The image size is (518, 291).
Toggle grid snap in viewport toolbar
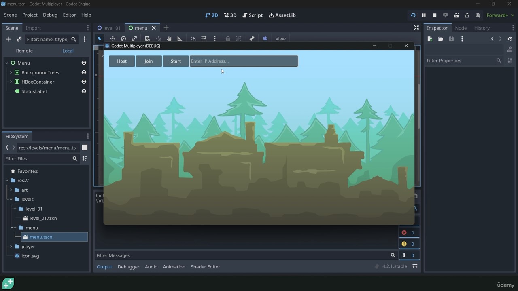(x=204, y=39)
